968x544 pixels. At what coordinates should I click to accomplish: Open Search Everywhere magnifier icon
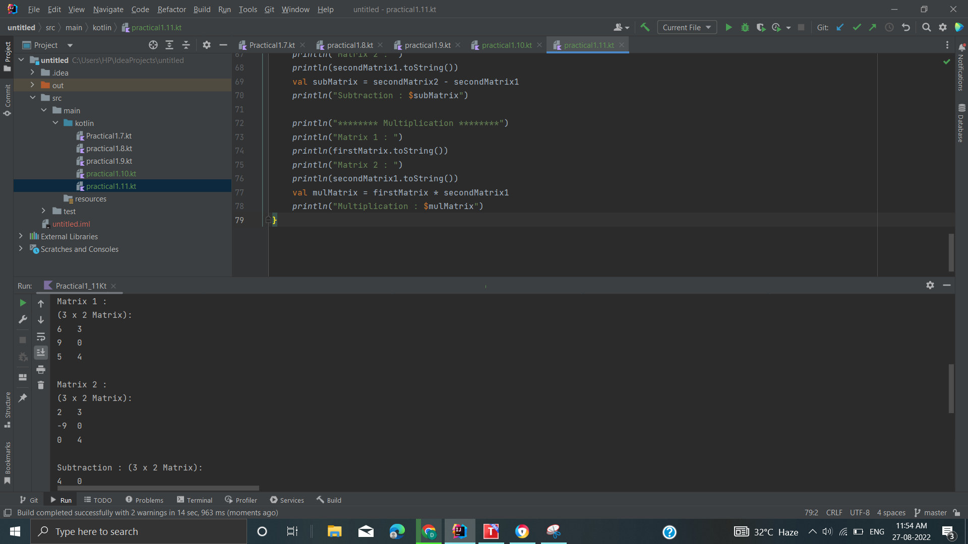pos(927,27)
